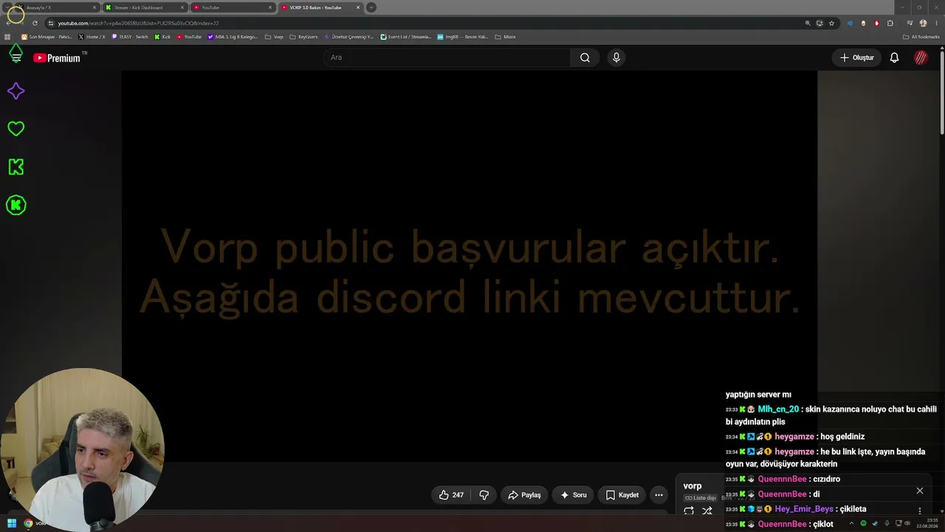The height and width of the screenshot is (532, 945).
Task: Switch to the plain YouTube tab
Action: point(232,7)
